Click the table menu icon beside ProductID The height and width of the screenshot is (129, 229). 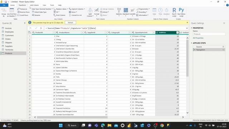pyautogui.click(x=29, y=33)
